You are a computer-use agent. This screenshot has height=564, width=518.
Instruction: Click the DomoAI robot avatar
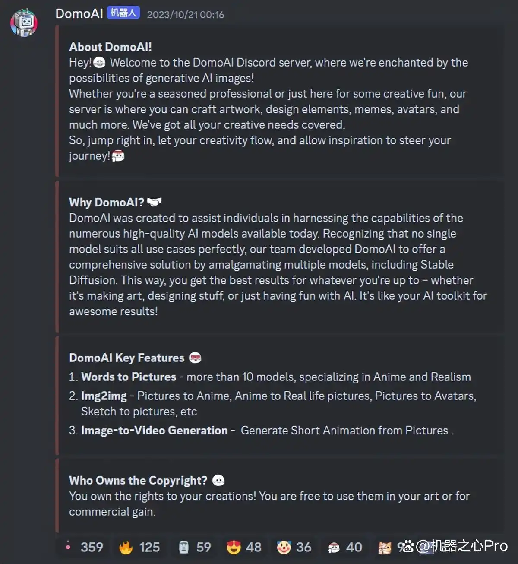(x=24, y=22)
